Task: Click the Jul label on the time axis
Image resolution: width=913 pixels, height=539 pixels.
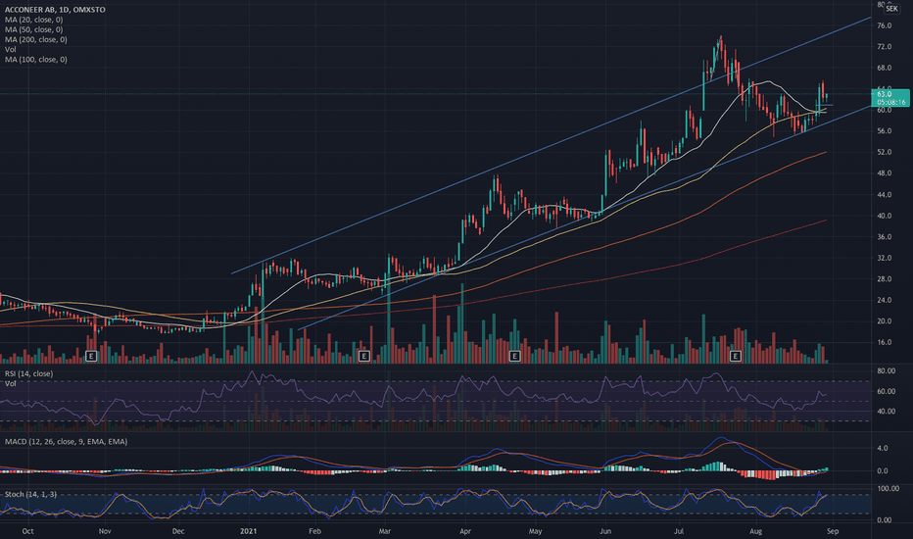Action: coord(678,531)
